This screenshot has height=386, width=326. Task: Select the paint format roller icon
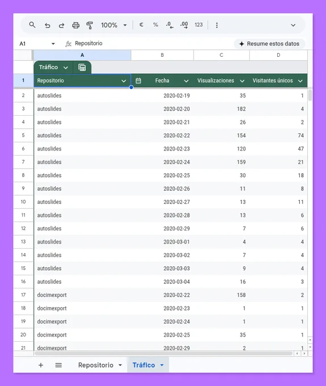pos(90,25)
